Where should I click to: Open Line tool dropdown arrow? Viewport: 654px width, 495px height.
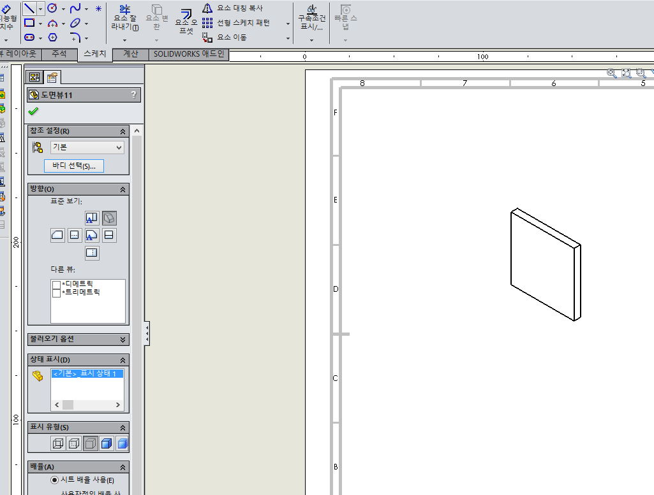tap(40, 9)
